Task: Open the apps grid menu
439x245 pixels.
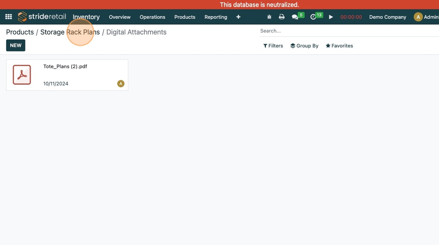Action: (x=8, y=17)
